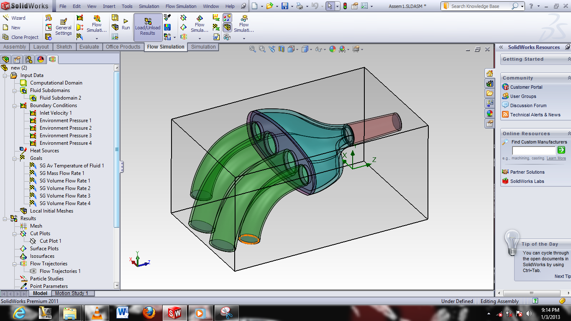Image resolution: width=571 pixels, height=321 pixels.
Task: Select the Zoom to Fit tool
Action: tap(252, 49)
